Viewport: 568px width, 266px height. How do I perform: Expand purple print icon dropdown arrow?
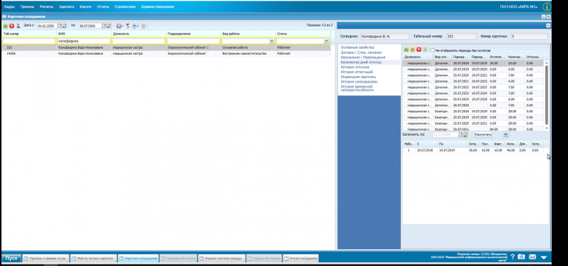123,27
